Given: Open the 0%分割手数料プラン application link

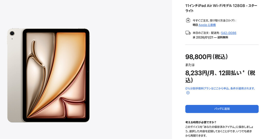Looking at the screenshot, I should (x=220, y=88).
